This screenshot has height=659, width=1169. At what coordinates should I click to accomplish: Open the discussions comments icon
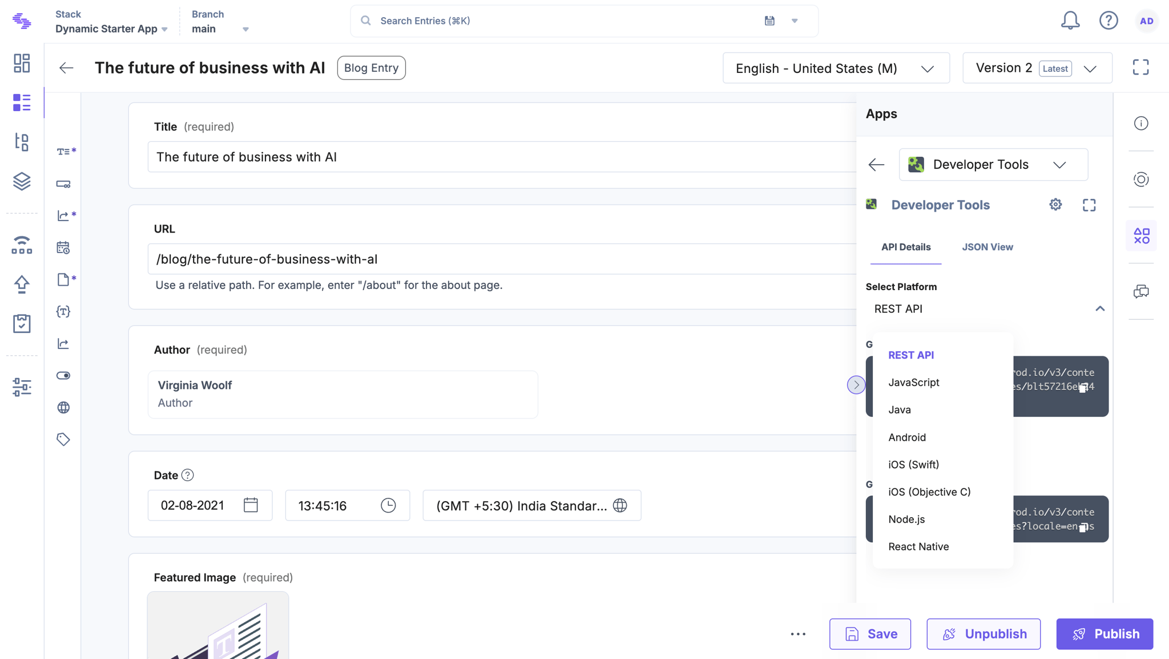click(x=1141, y=291)
